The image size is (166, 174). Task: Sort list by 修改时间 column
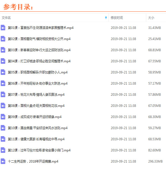coord(117,18)
